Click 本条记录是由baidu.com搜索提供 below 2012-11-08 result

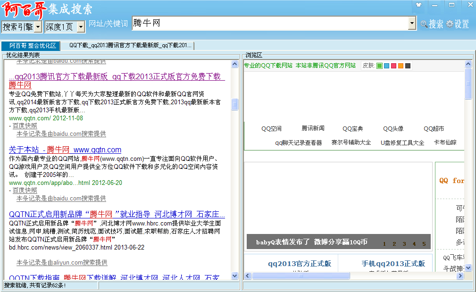[x=61, y=134]
